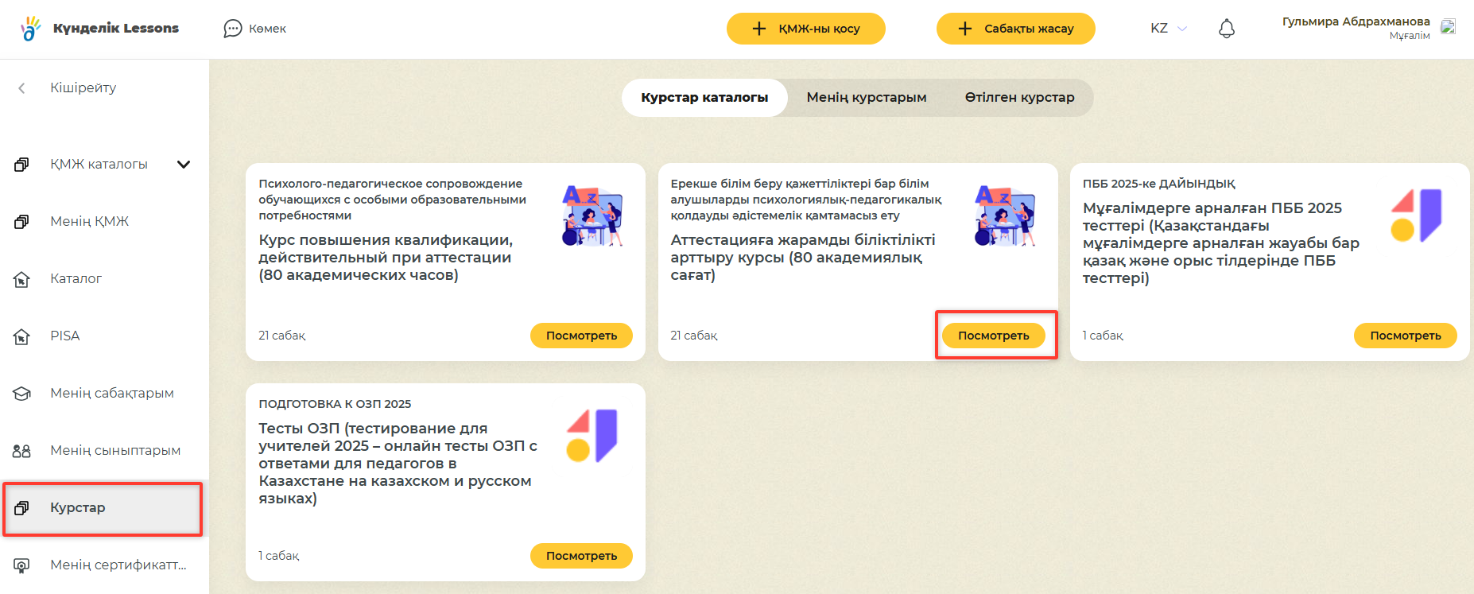This screenshot has width=1474, height=594.
Task: Click the Менің КМЖ stacked pages icon
Action: pos(21,222)
